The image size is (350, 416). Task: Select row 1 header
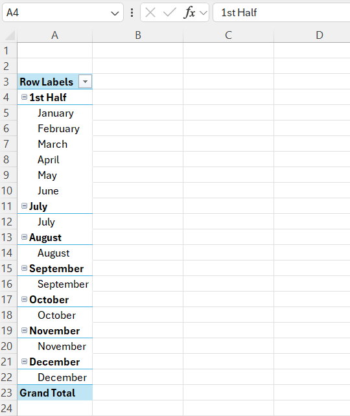point(8,51)
